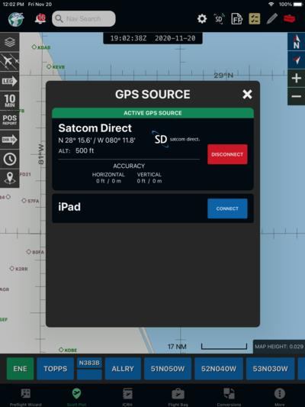This screenshot has height=407, width=305.
Task: Select the 10 MIN option
Action: pos(10,101)
